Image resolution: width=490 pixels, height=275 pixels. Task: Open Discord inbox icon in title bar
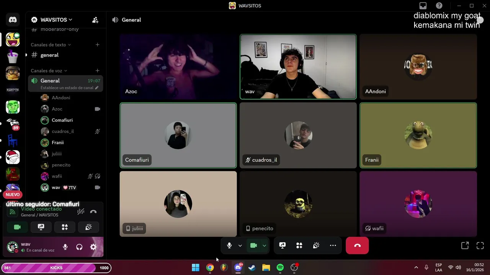[423, 6]
